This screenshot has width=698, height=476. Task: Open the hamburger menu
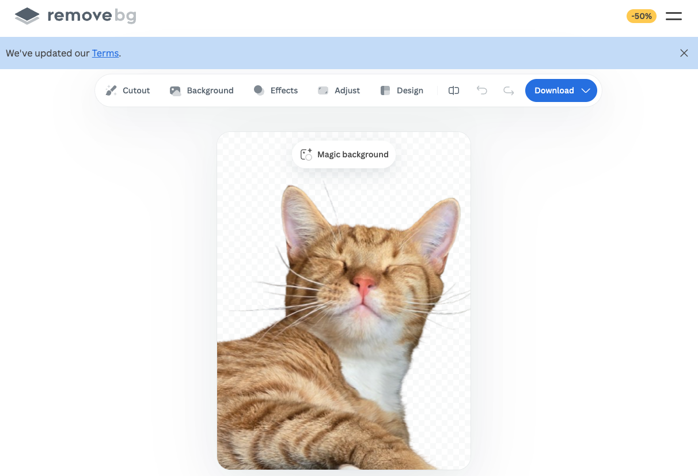coord(674,16)
